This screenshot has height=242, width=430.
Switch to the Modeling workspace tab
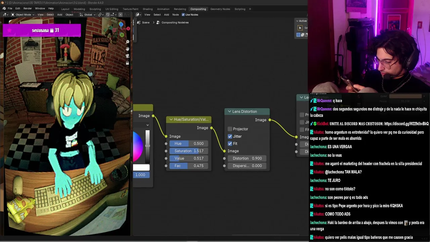(x=79, y=9)
